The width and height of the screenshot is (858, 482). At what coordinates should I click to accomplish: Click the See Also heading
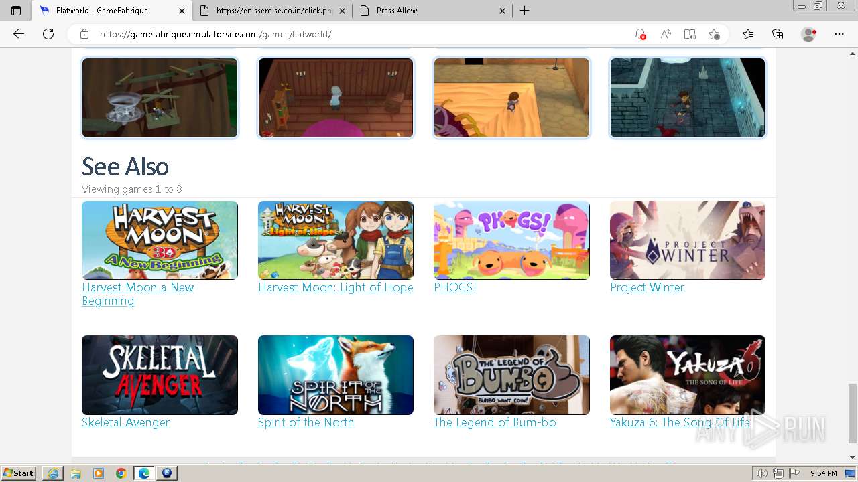[x=125, y=167]
